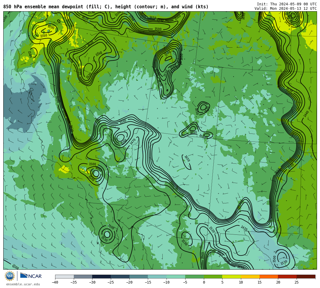Pick the dark teal -20 to -15 colorbar swatch

coord(139,276)
